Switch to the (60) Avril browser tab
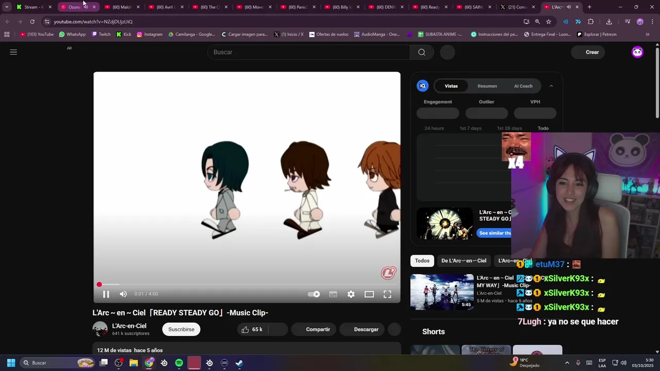 coord(166,7)
